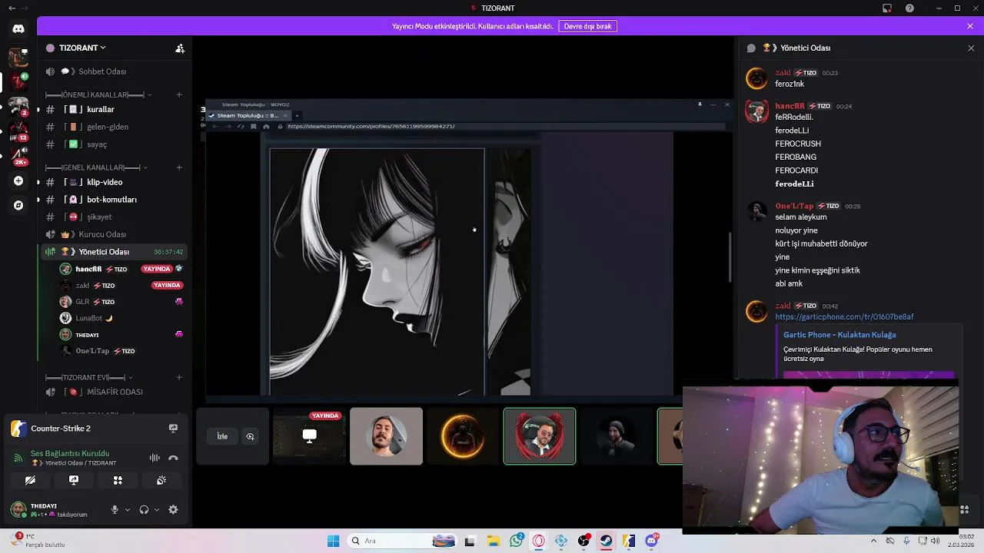
Task: Click share your screen button
Action: 74,480
